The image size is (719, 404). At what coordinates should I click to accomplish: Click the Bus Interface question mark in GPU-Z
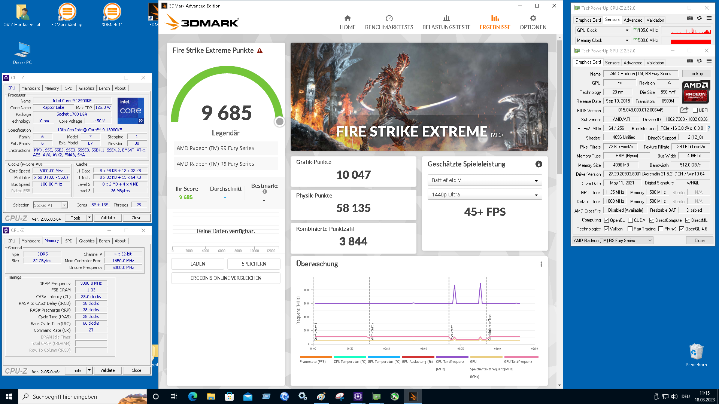[709, 128]
